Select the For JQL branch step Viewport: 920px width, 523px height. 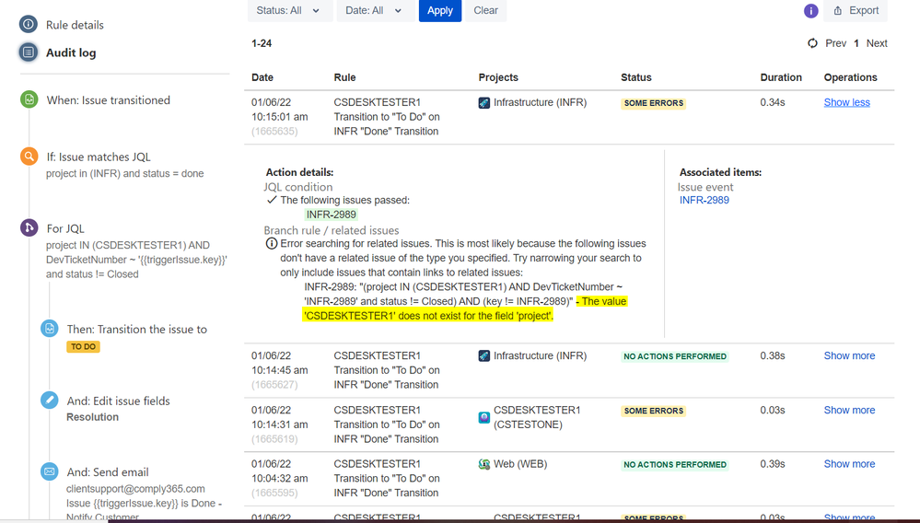tap(65, 228)
